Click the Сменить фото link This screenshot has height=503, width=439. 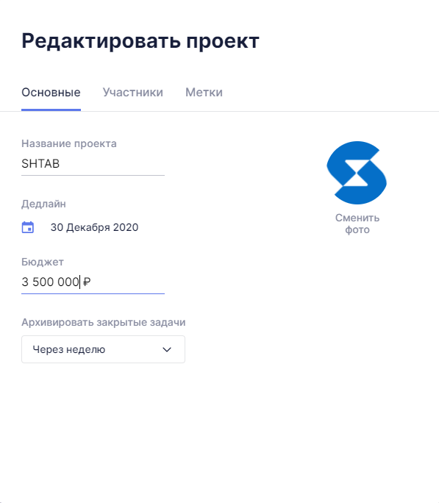click(357, 224)
